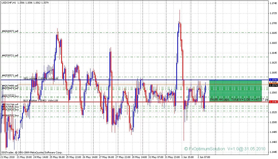The image size is (278, 159).
Task: Click price scale value 1.1685
Action: pos(273,33)
